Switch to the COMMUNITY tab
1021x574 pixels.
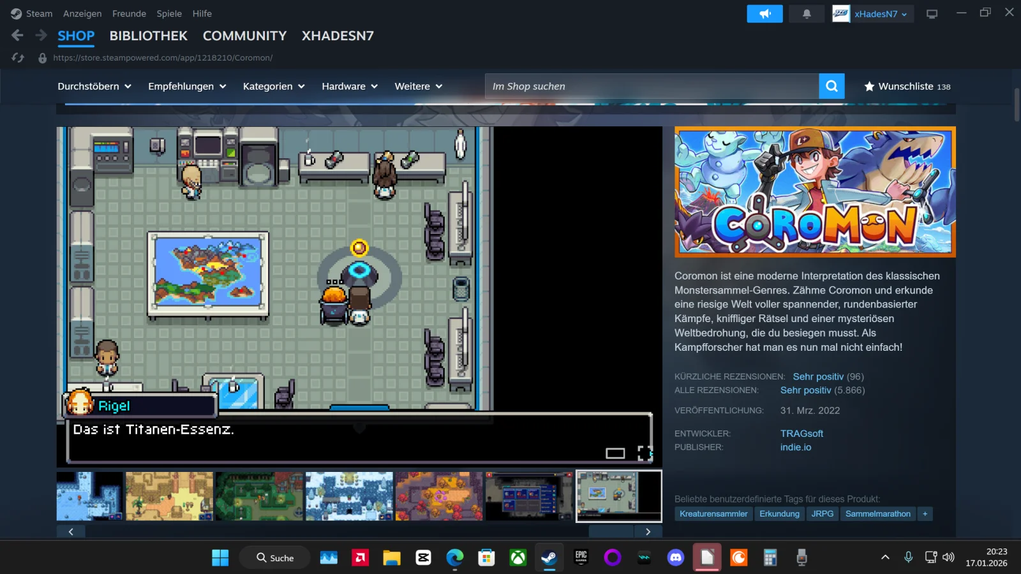click(x=245, y=36)
